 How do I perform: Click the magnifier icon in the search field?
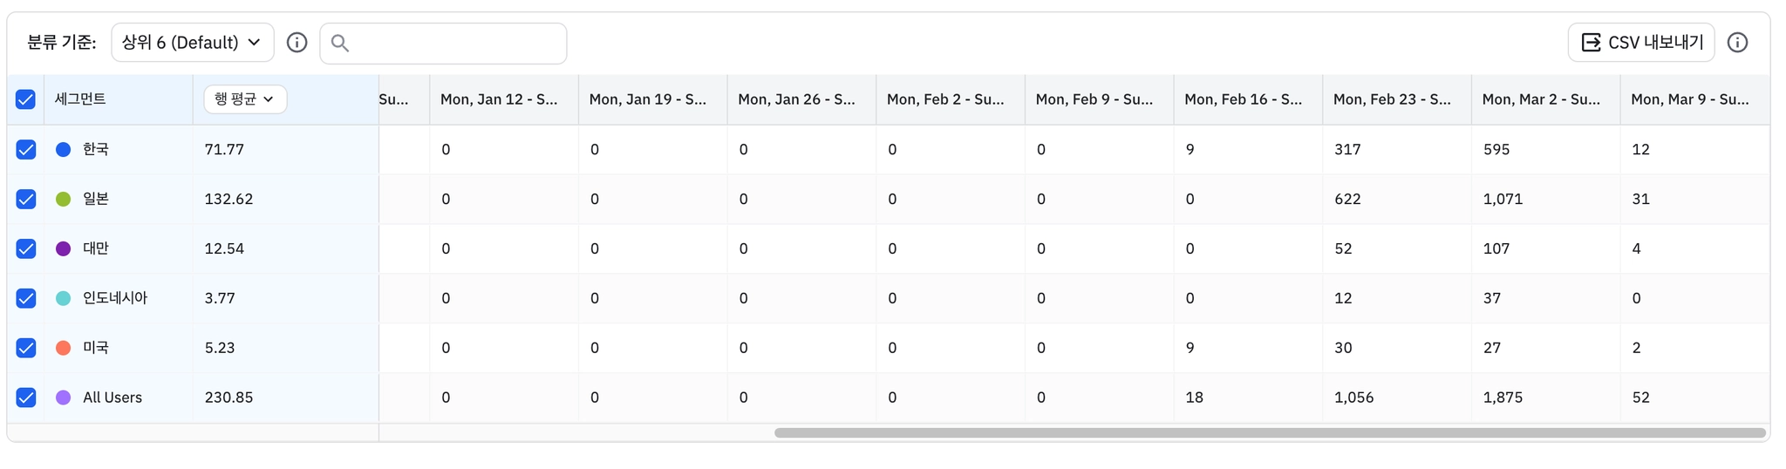[340, 43]
